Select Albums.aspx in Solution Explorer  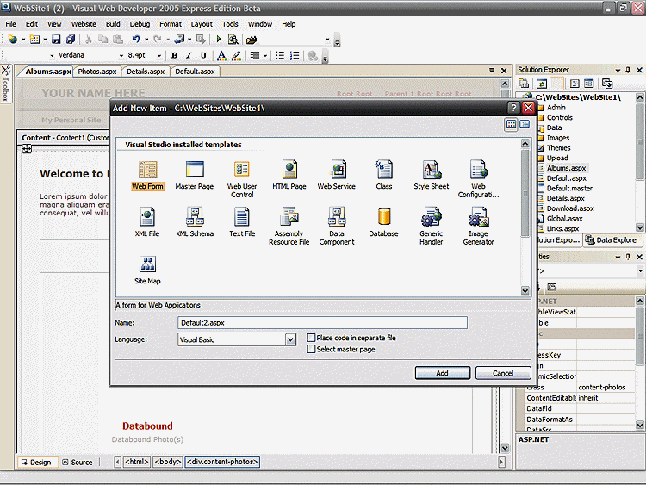(x=566, y=168)
